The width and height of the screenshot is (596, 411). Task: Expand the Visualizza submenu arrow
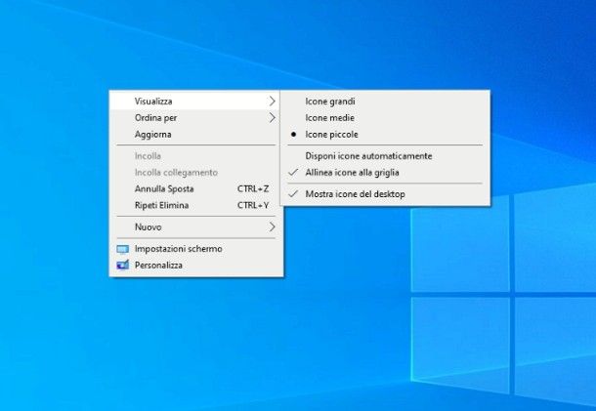click(x=273, y=101)
